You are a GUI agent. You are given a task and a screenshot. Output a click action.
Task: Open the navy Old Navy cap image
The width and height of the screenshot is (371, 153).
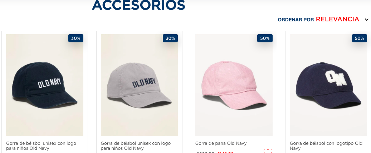point(45,85)
